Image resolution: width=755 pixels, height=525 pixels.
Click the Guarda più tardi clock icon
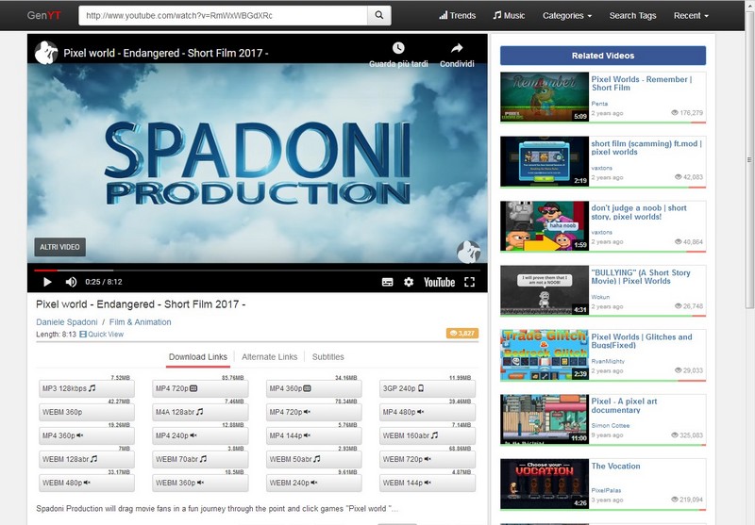tap(398, 48)
